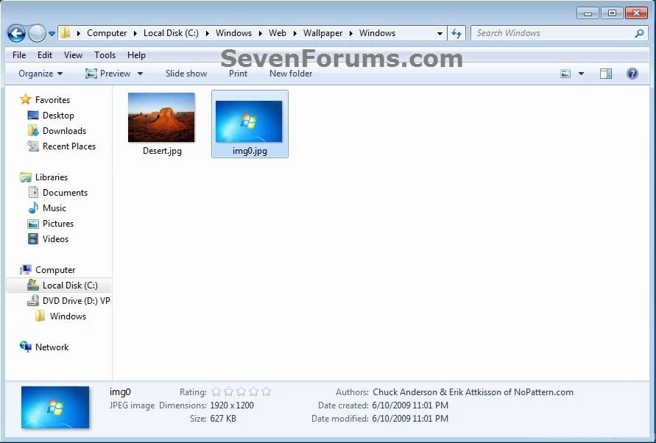The width and height of the screenshot is (656, 443).
Task: Set rating to one star
Action: [216, 392]
